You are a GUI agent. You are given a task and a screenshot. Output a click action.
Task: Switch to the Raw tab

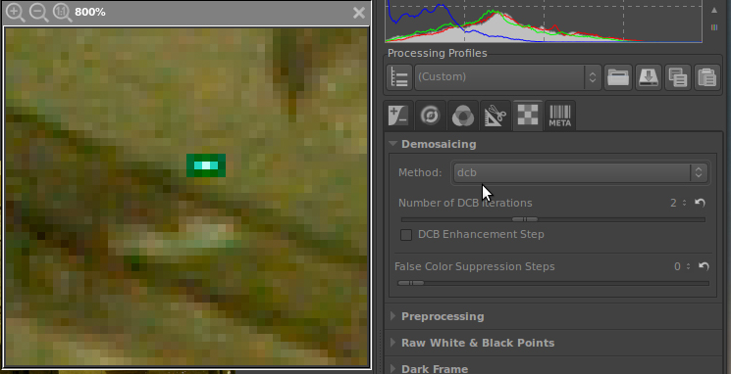coord(528,115)
